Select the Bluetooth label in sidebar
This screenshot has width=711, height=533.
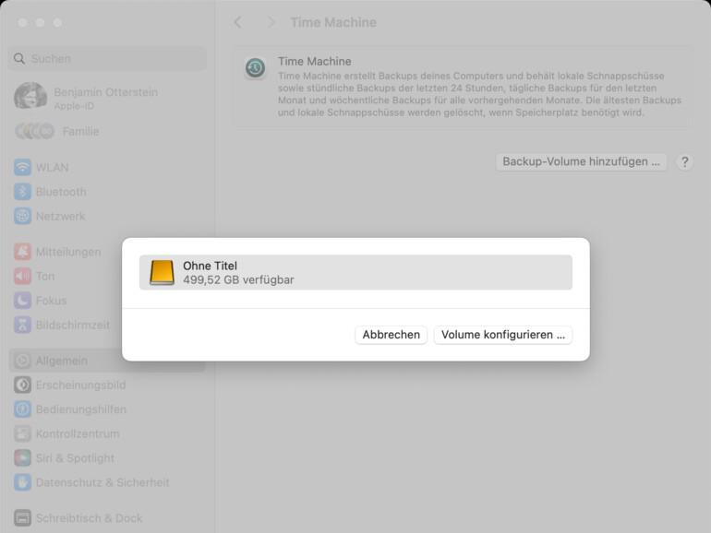click(x=61, y=192)
